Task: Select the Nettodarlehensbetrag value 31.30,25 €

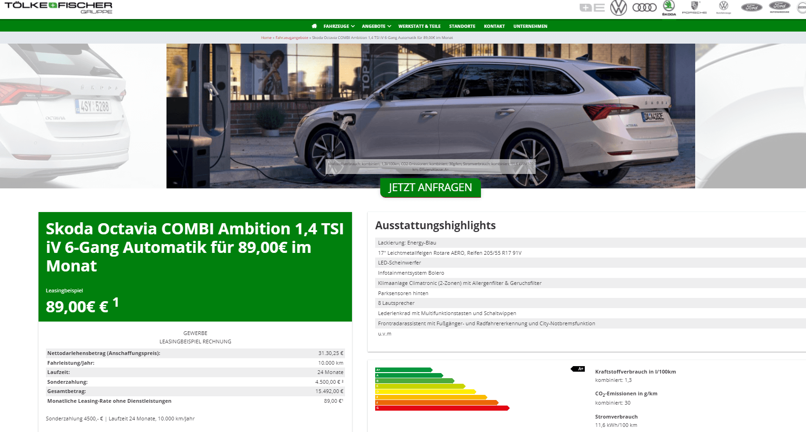Action: point(331,353)
